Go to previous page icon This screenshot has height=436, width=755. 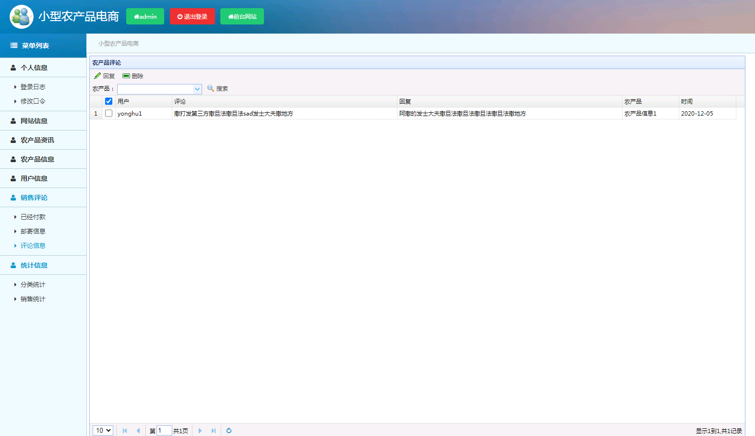tap(138, 431)
